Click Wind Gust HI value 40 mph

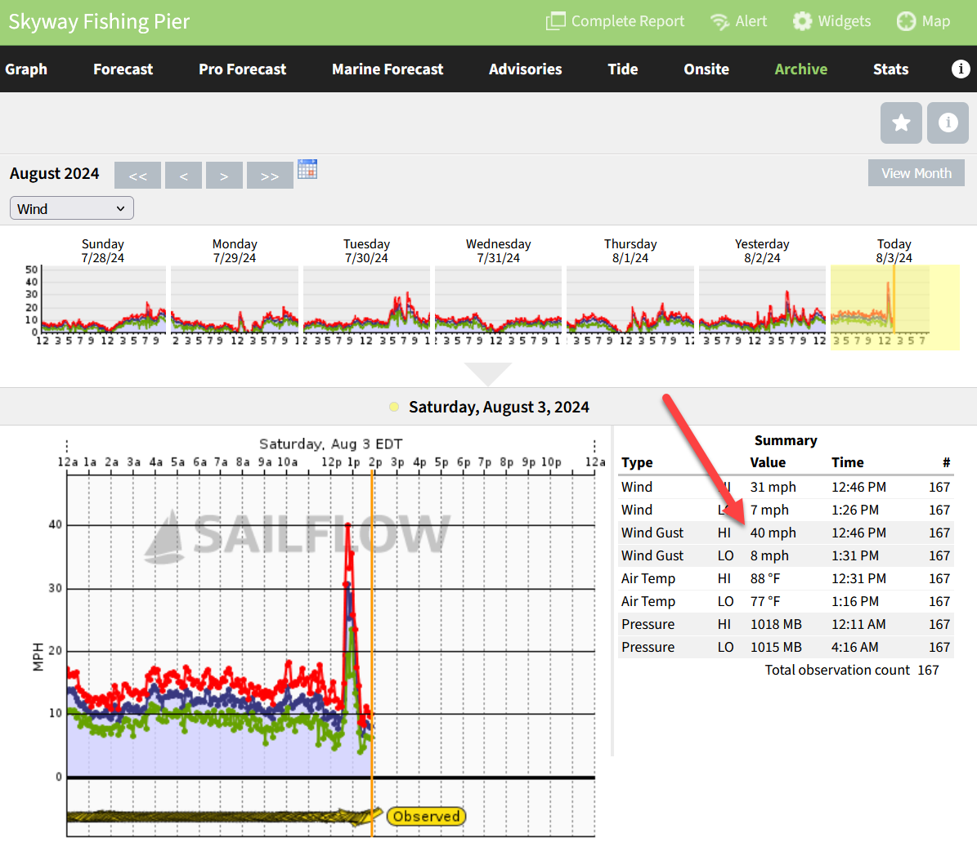pos(773,533)
